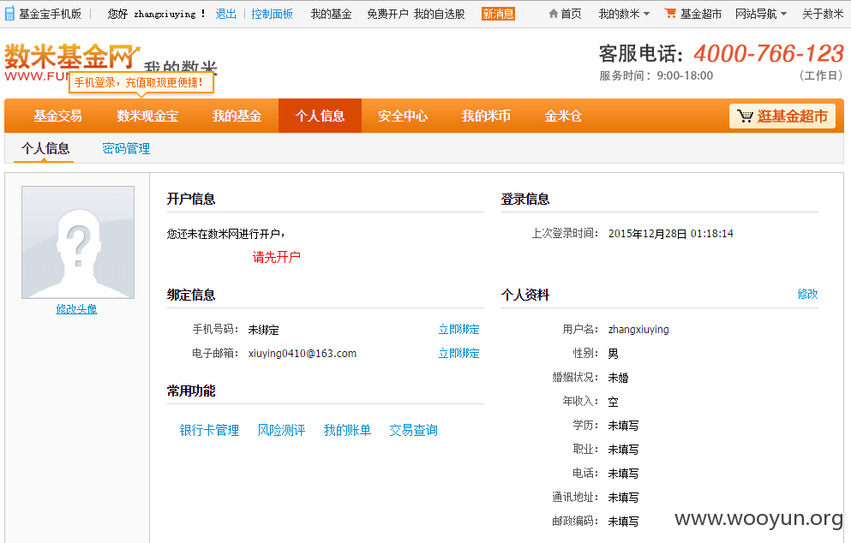
Task: Click username value zhangxiuying in 个人资料
Action: pyautogui.click(x=638, y=329)
